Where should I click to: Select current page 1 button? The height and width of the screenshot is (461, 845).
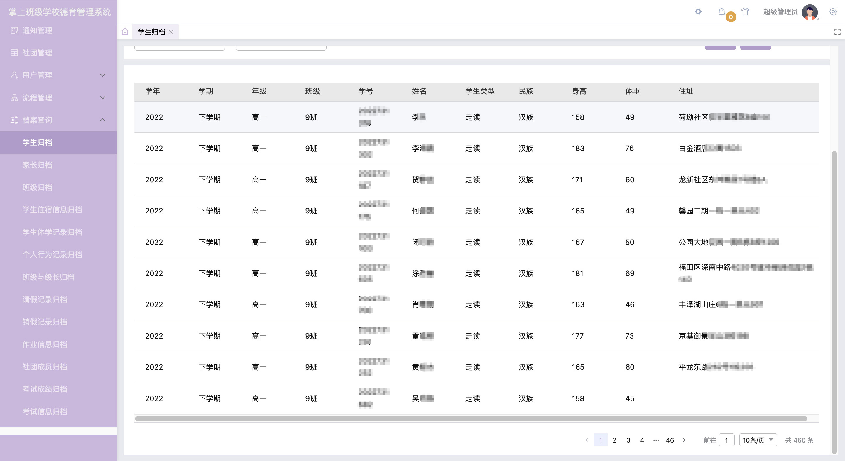pyautogui.click(x=601, y=440)
